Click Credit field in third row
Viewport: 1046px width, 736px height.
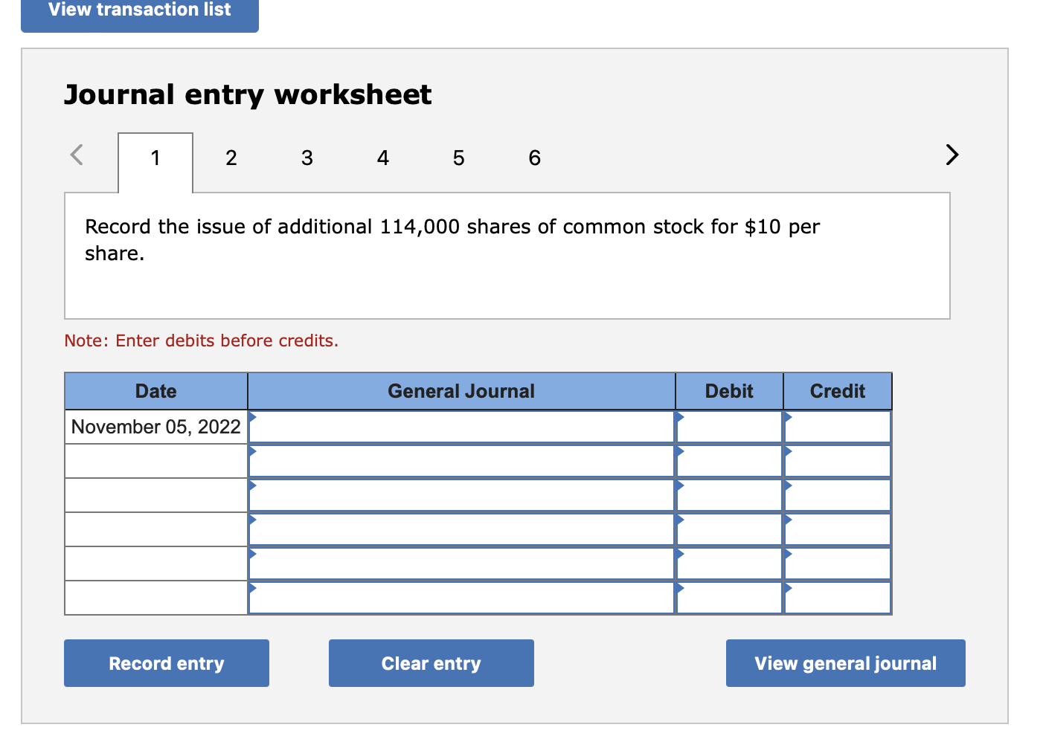point(838,495)
